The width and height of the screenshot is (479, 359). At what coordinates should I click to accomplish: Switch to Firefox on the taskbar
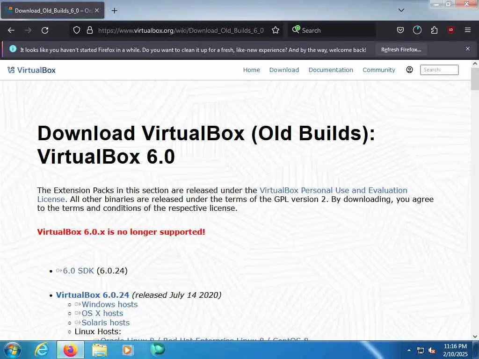(x=70, y=350)
